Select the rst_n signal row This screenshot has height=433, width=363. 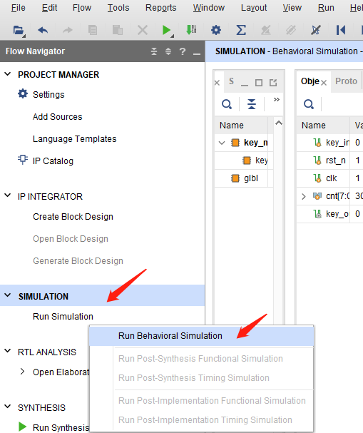coord(329,161)
